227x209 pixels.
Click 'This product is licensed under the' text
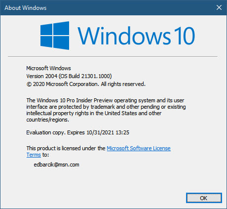[x=66, y=148]
